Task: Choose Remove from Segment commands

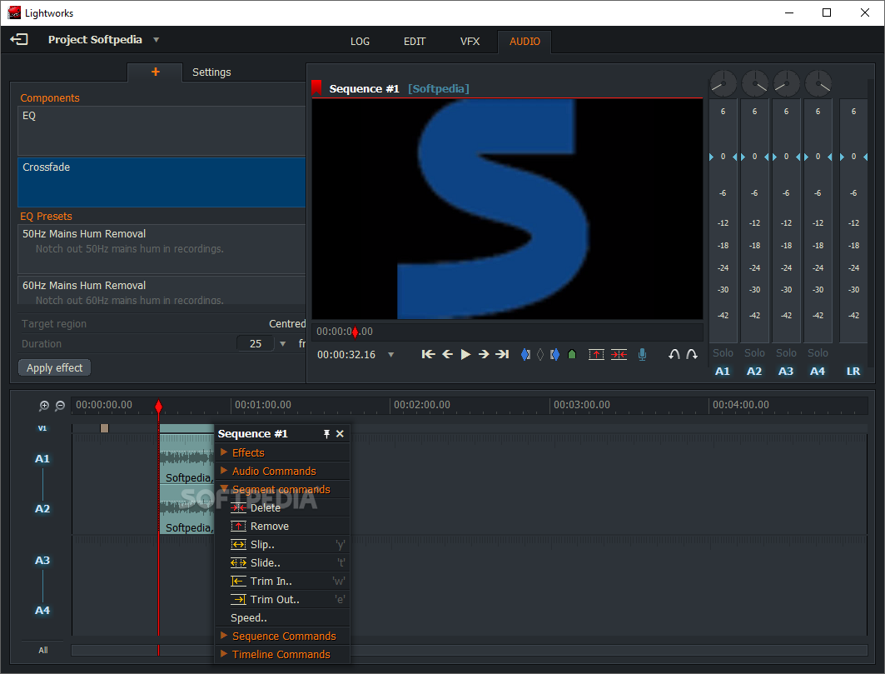Action: (x=282, y=527)
